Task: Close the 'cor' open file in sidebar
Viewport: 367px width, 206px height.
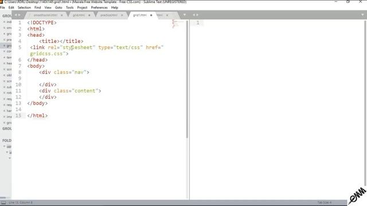Action: [x=4, y=51]
